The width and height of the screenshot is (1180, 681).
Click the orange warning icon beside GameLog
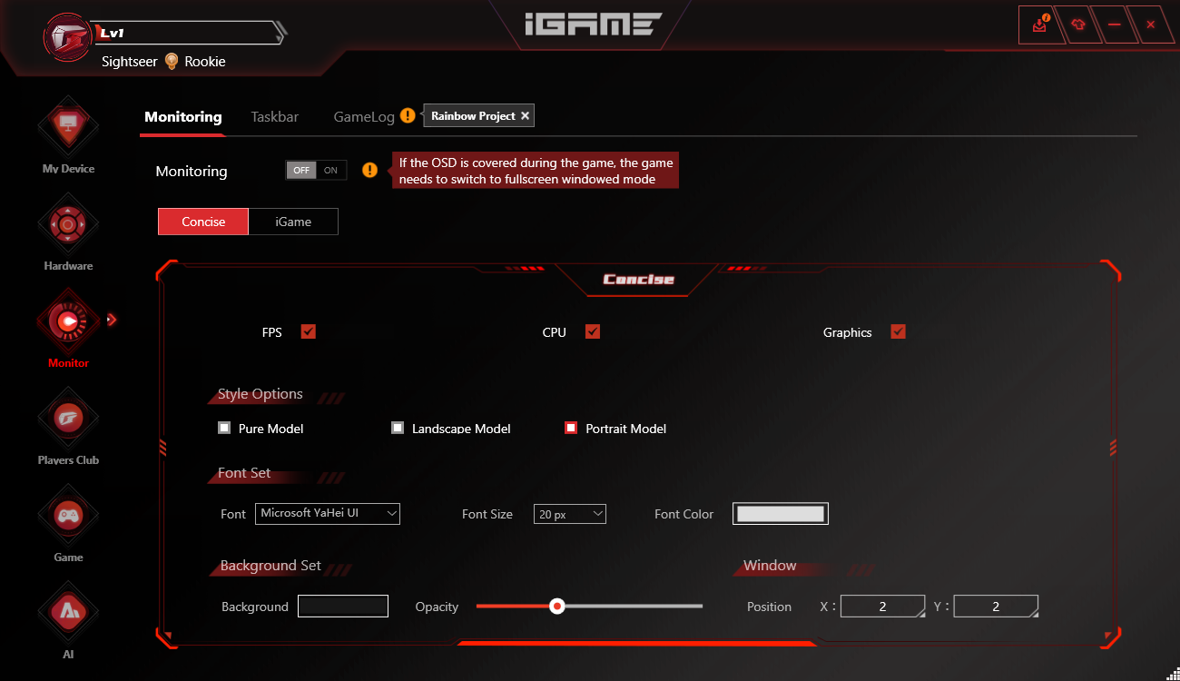coord(408,116)
